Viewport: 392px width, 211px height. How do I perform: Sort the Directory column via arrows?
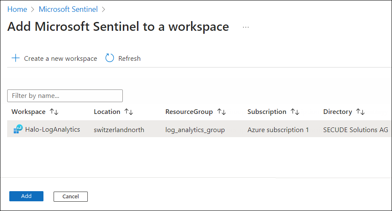click(360, 112)
